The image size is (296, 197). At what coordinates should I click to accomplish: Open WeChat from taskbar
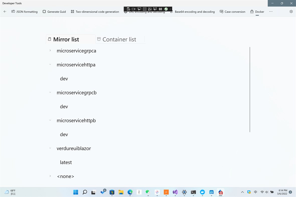click(x=148, y=192)
